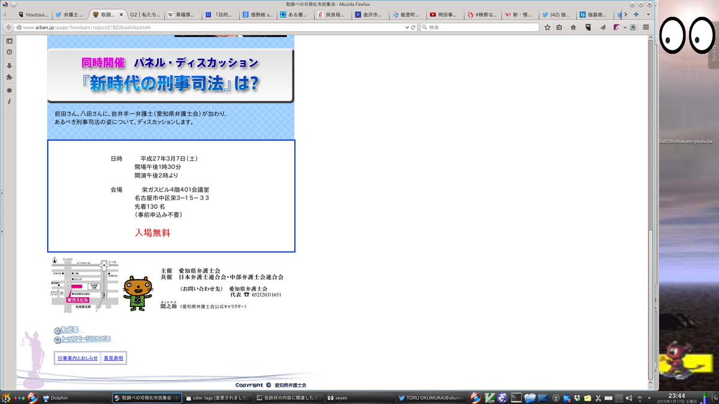Open the Firefox hamburger menu
The image size is (719, 404).
pos(646,27)
